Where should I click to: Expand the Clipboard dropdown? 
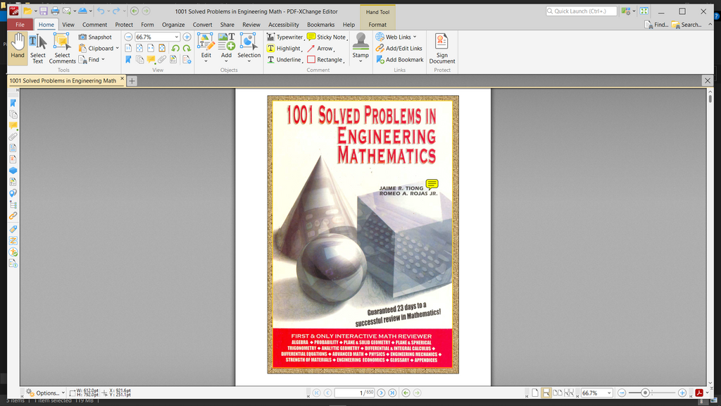coord(118,49)
